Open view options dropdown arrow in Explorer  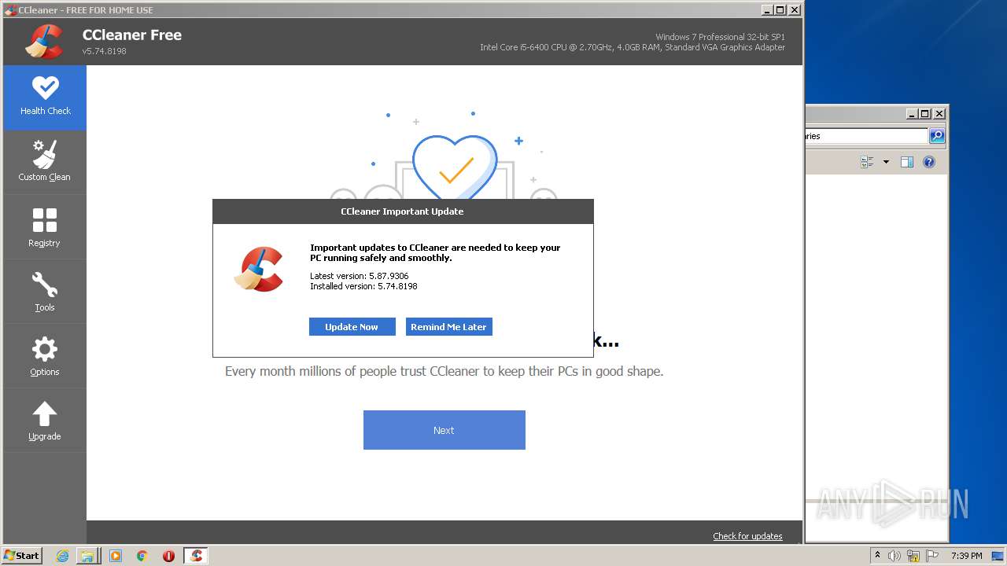coord(886,162)
